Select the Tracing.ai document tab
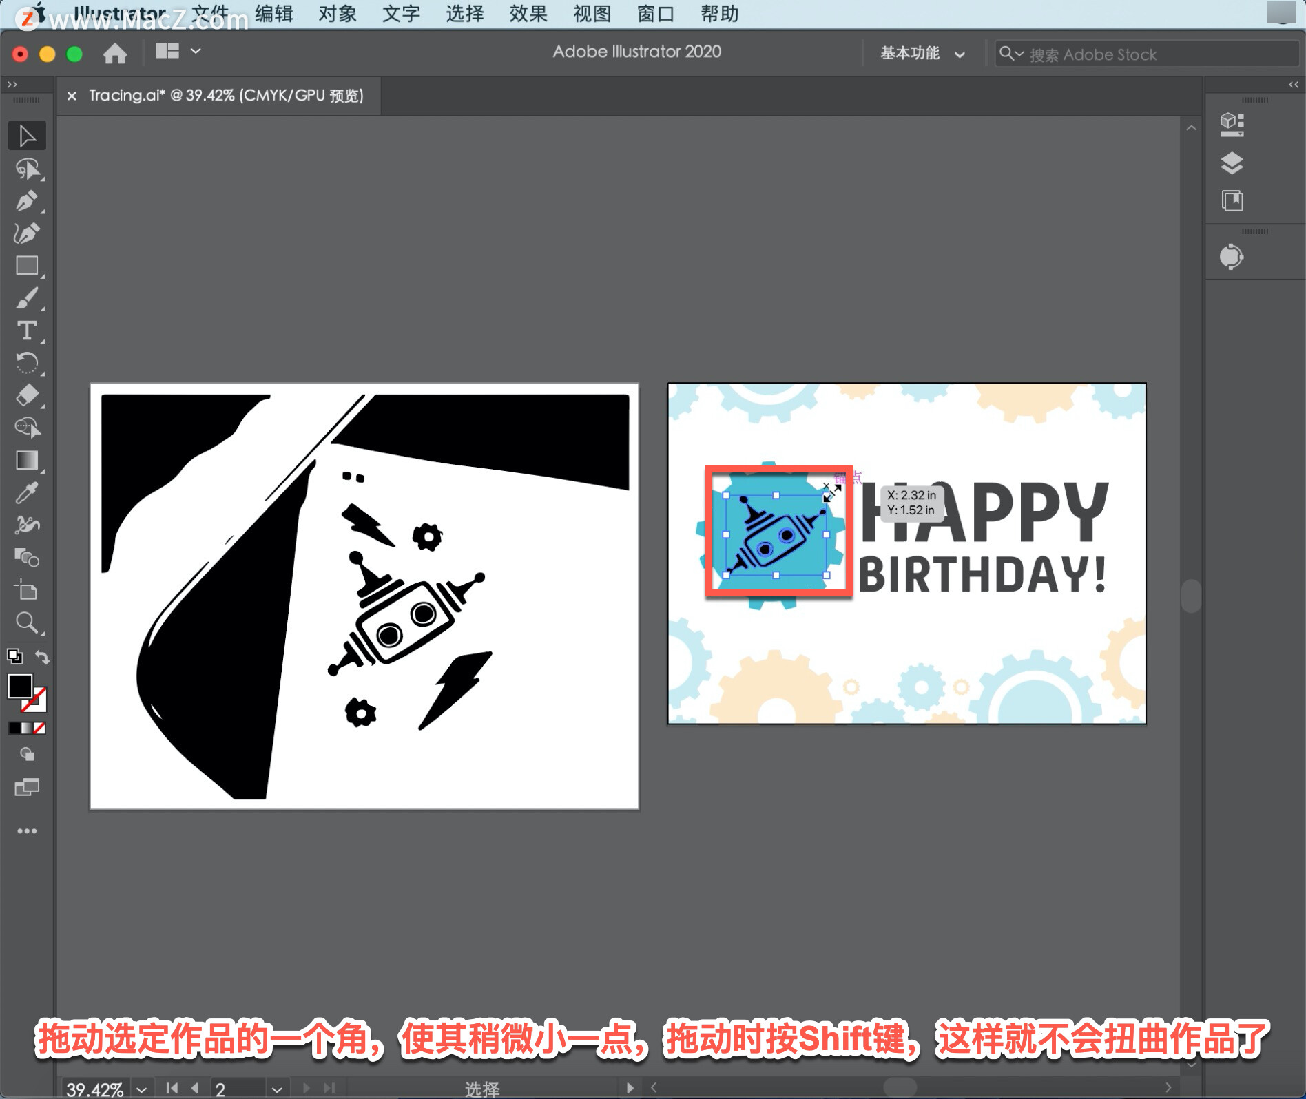 [226, 96]
